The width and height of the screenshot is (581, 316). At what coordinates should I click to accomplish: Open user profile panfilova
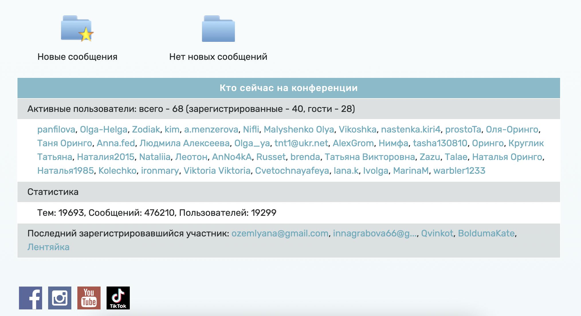pyautogui.click(x=56, y=129)
